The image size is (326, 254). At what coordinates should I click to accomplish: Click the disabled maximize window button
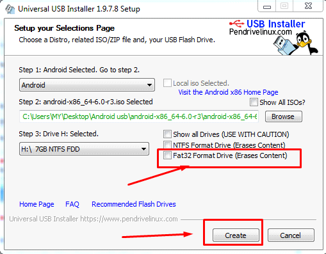(x=284, y=6)
